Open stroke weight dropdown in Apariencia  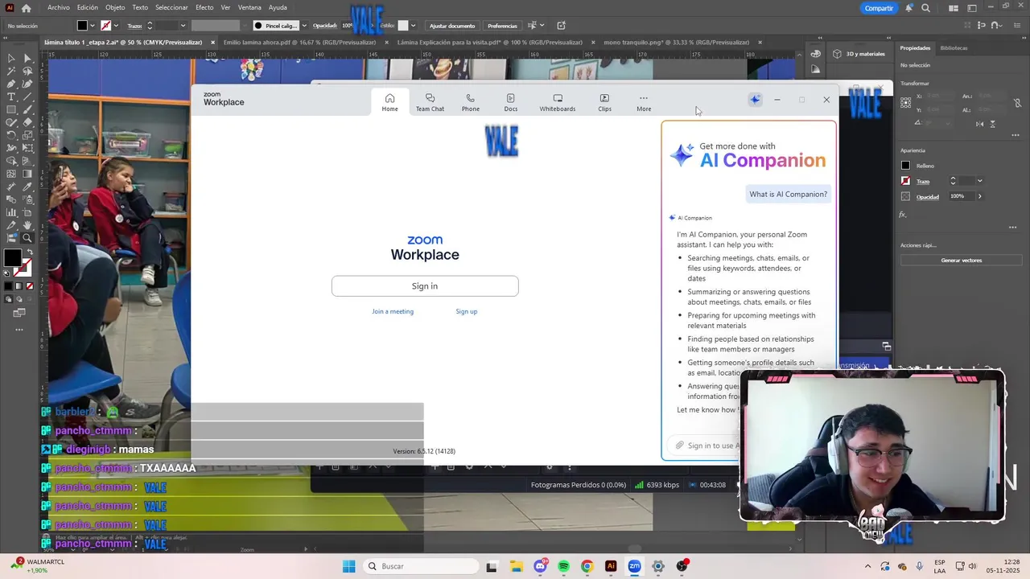979,181
